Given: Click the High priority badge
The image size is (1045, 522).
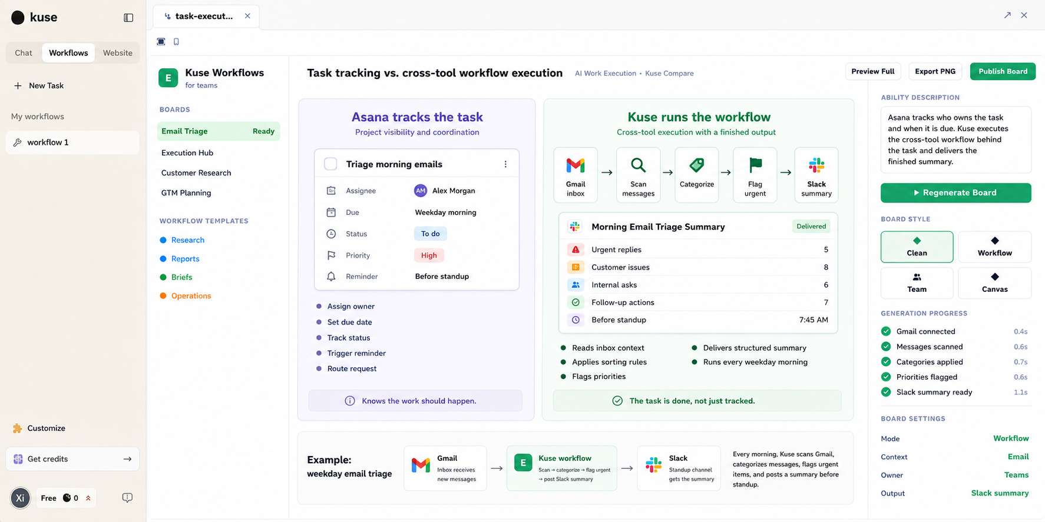Looking at the screenshot, I should pyautogui.click(x=429, y=255).
